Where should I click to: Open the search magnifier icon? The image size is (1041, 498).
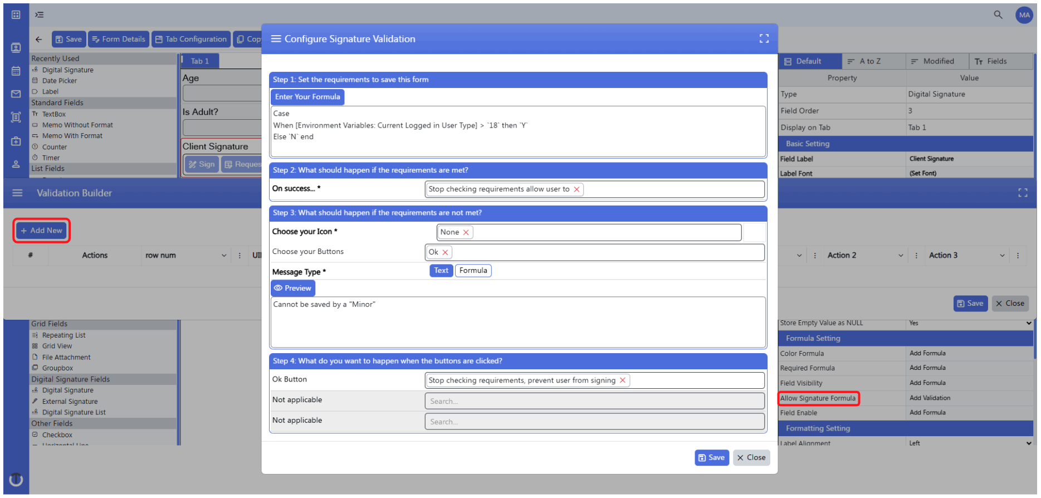click(x=998, y=14)
